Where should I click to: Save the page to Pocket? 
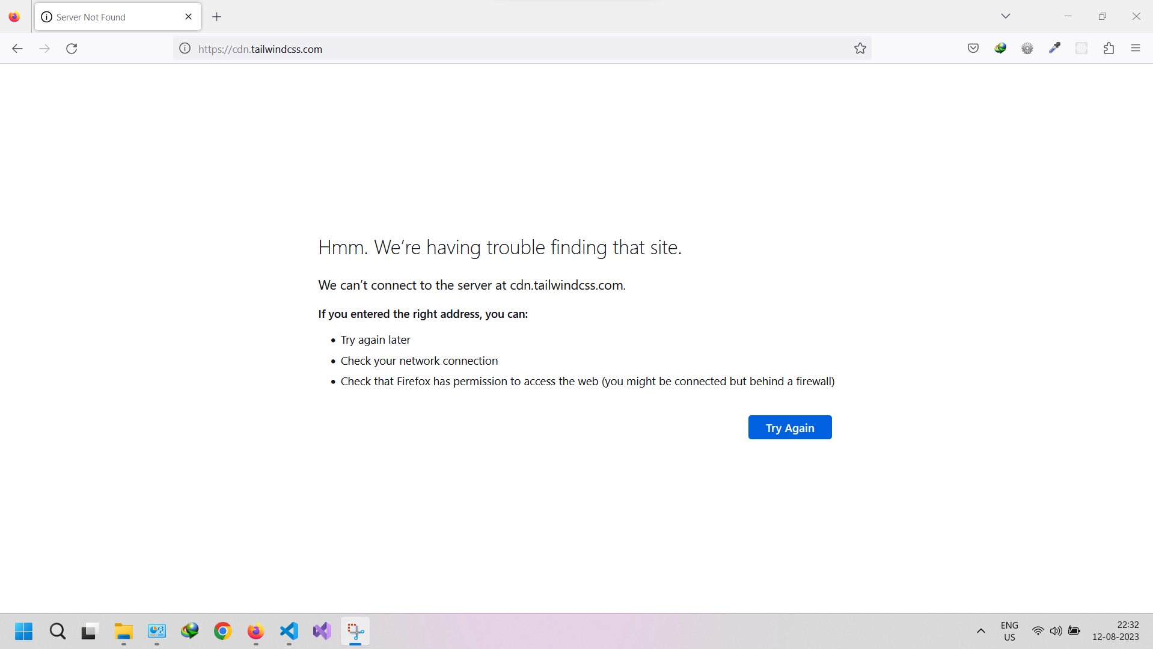point(973,48)
